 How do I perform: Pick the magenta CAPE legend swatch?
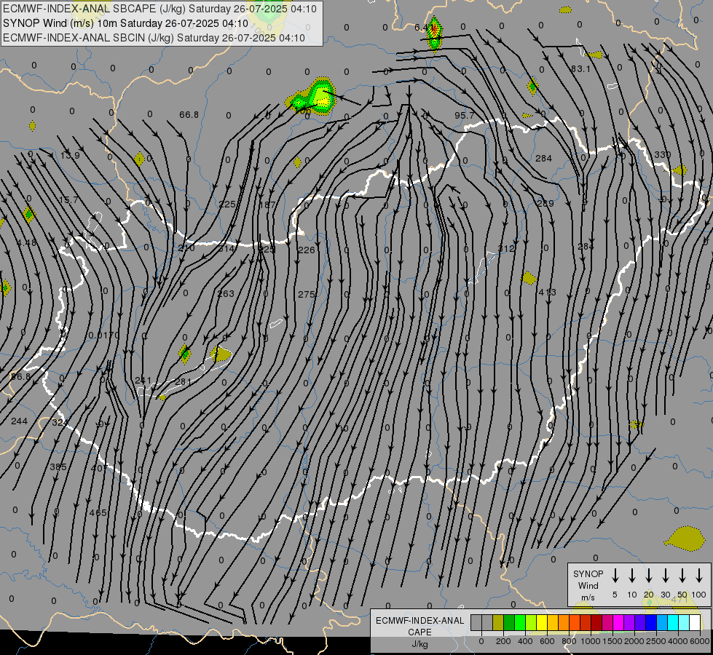coord(618,622)
